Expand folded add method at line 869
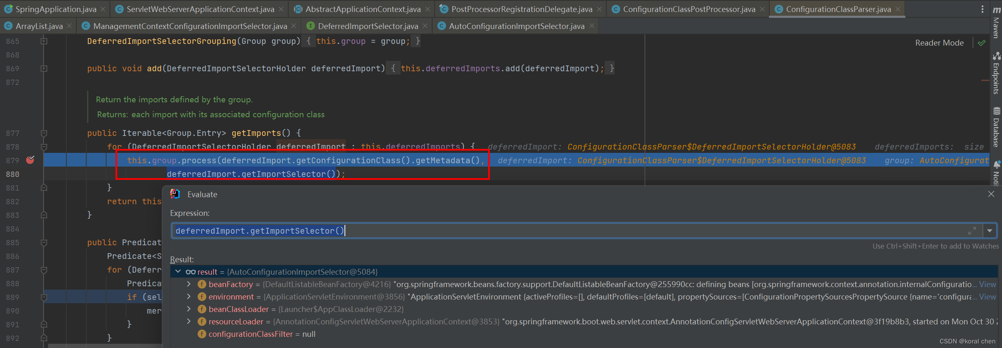This screenshot has height=348, width=1002. [44, 68]
